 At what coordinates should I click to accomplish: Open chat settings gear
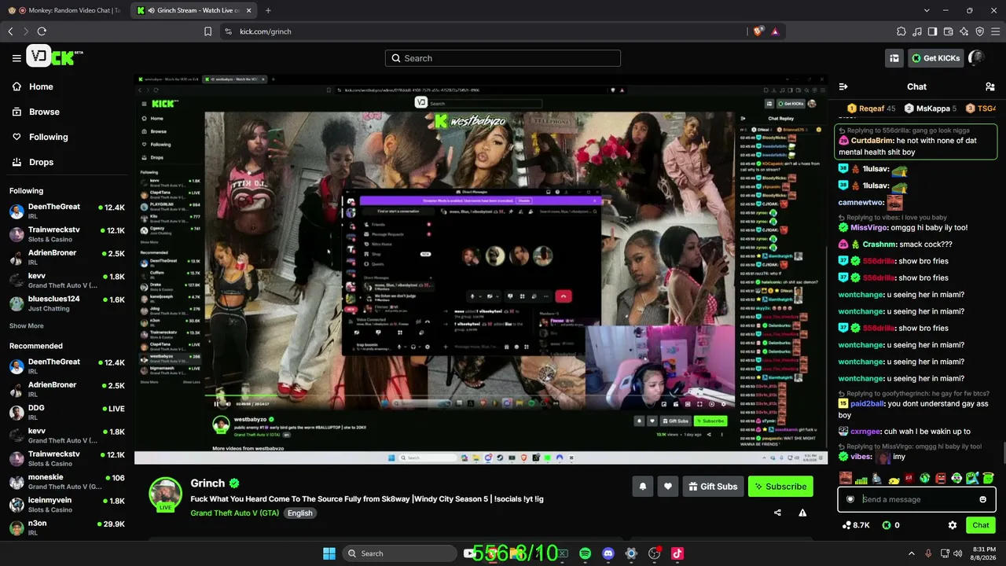pos(953,525)
